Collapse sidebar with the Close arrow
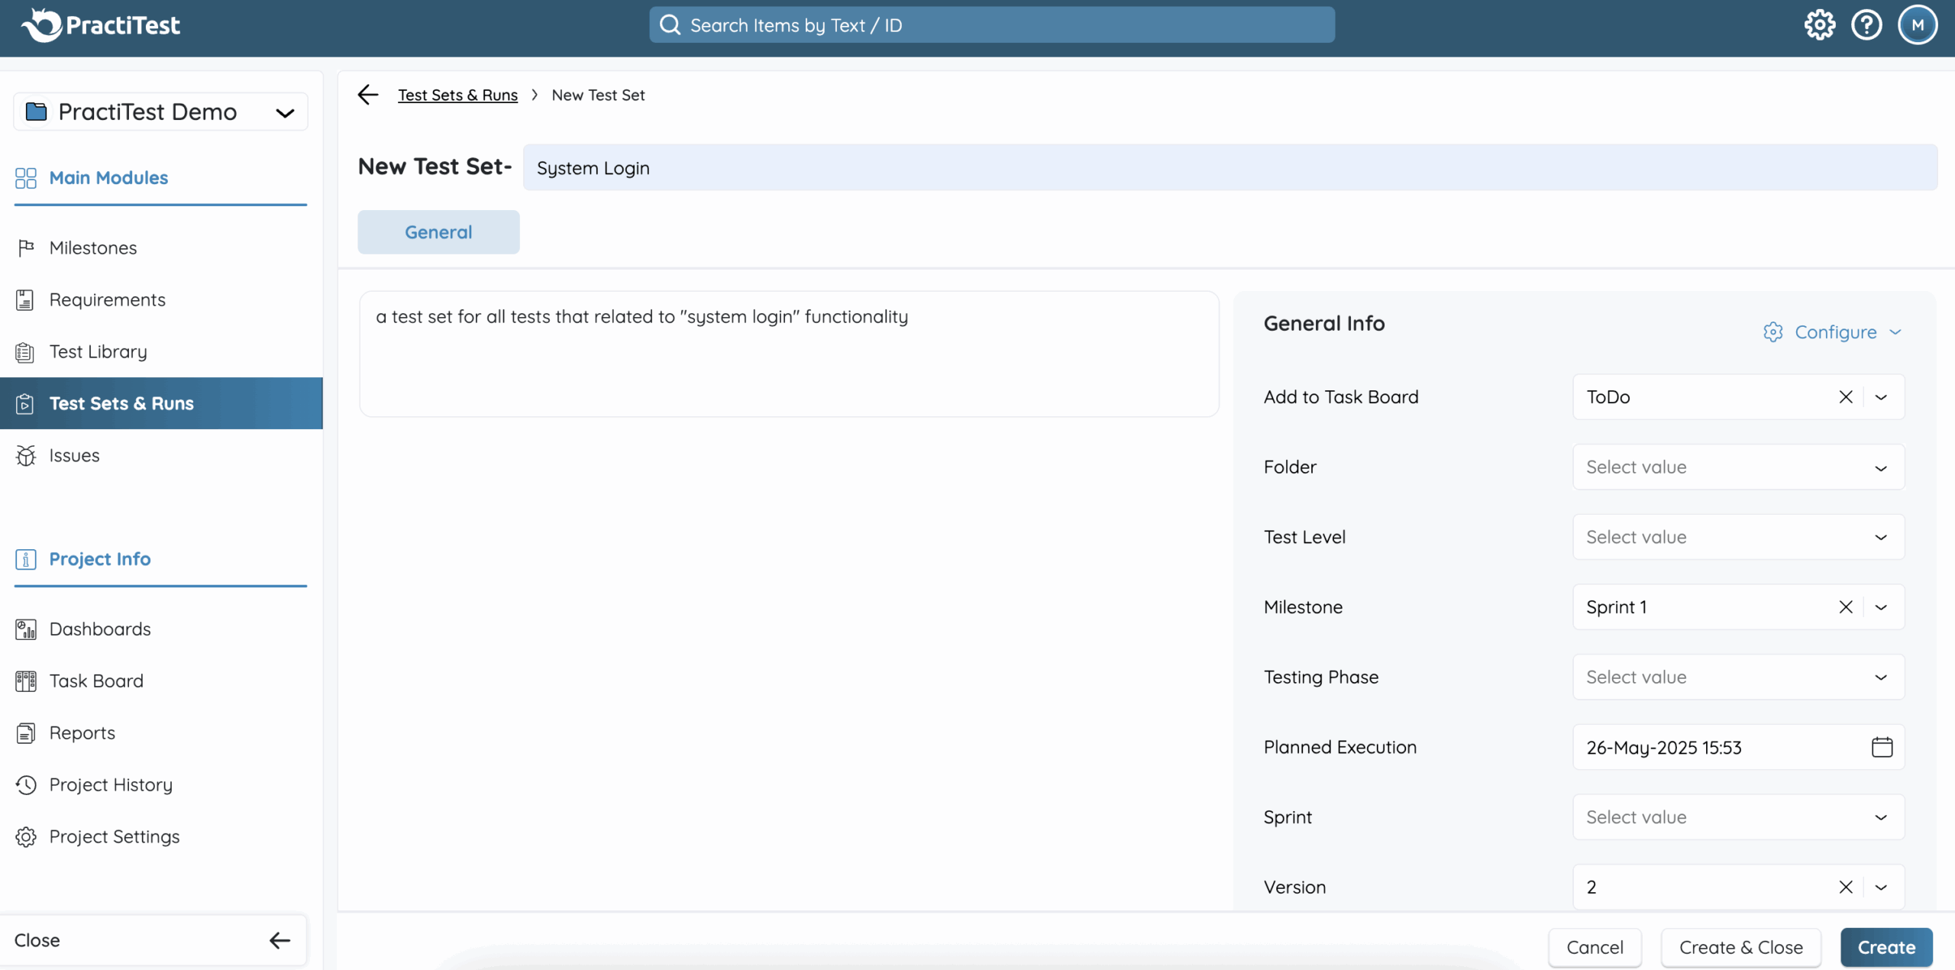 pos(280,940)
